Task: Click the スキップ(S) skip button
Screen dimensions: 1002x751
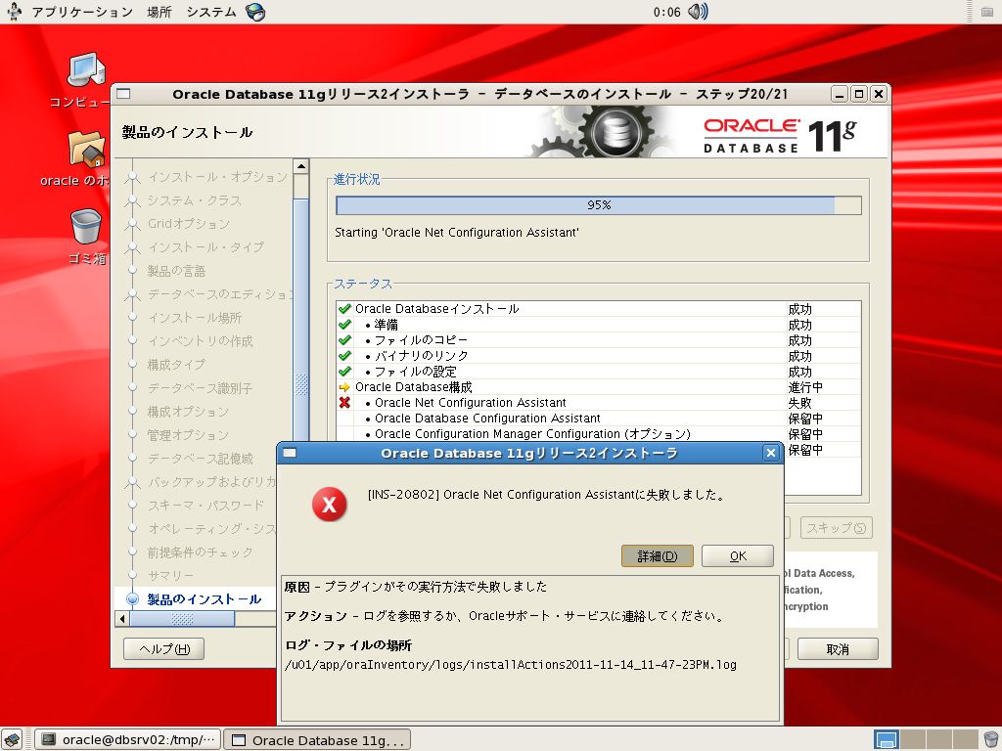Action: click(836, 527)
